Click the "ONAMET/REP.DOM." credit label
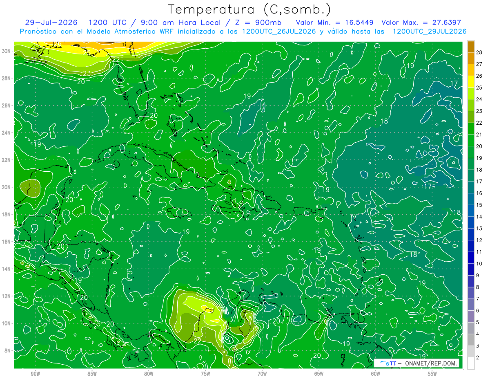Image resolution: width=490 pixels, height=379 pixels. click(x=431, y=363)
